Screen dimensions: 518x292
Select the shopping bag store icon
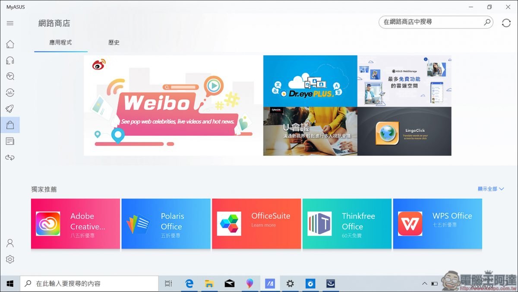(x=10, y=125)
